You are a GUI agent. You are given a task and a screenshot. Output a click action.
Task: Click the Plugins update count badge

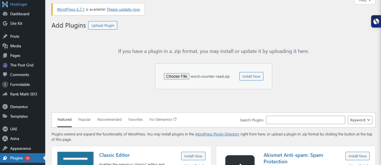28,158
